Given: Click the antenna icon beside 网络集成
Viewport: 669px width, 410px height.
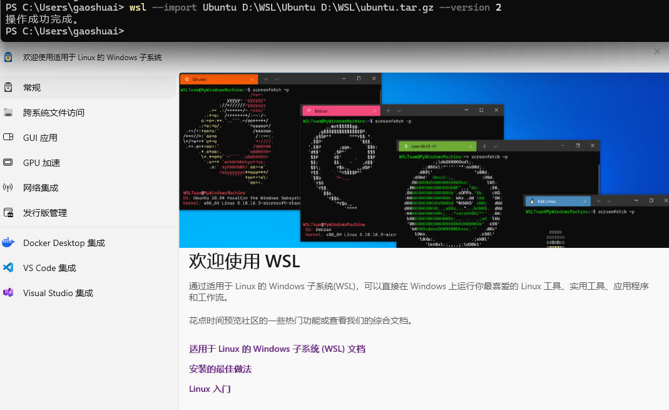Looking at the screenshot, I should tap(8, 187).
